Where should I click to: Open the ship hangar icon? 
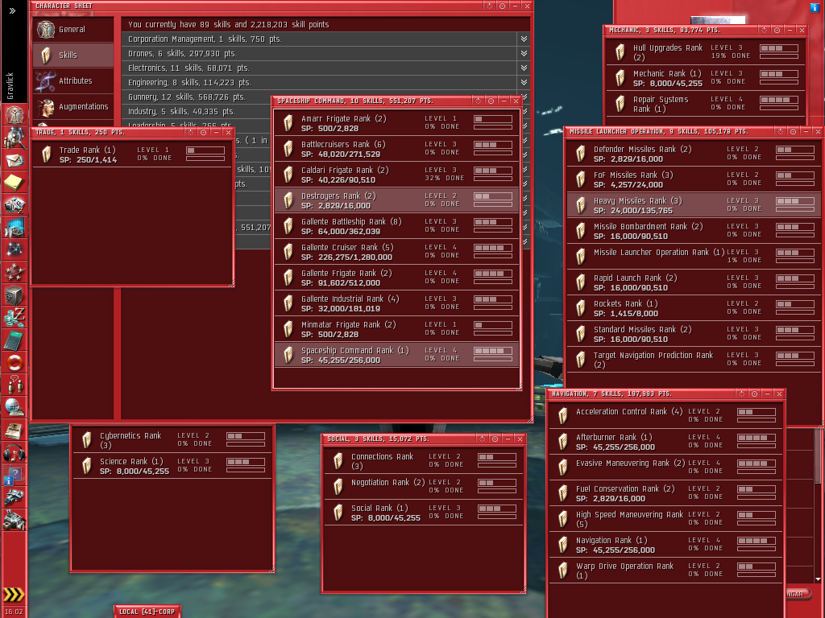pos(15,497)
